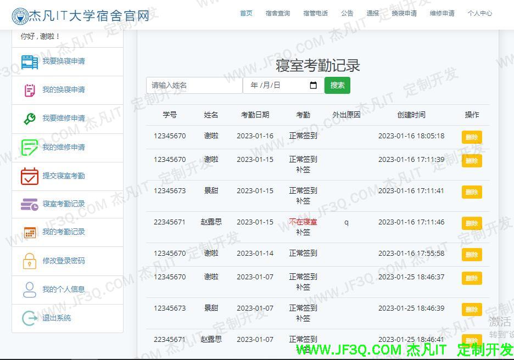Select 维修申请 in the top navigation

coord(442,13)
